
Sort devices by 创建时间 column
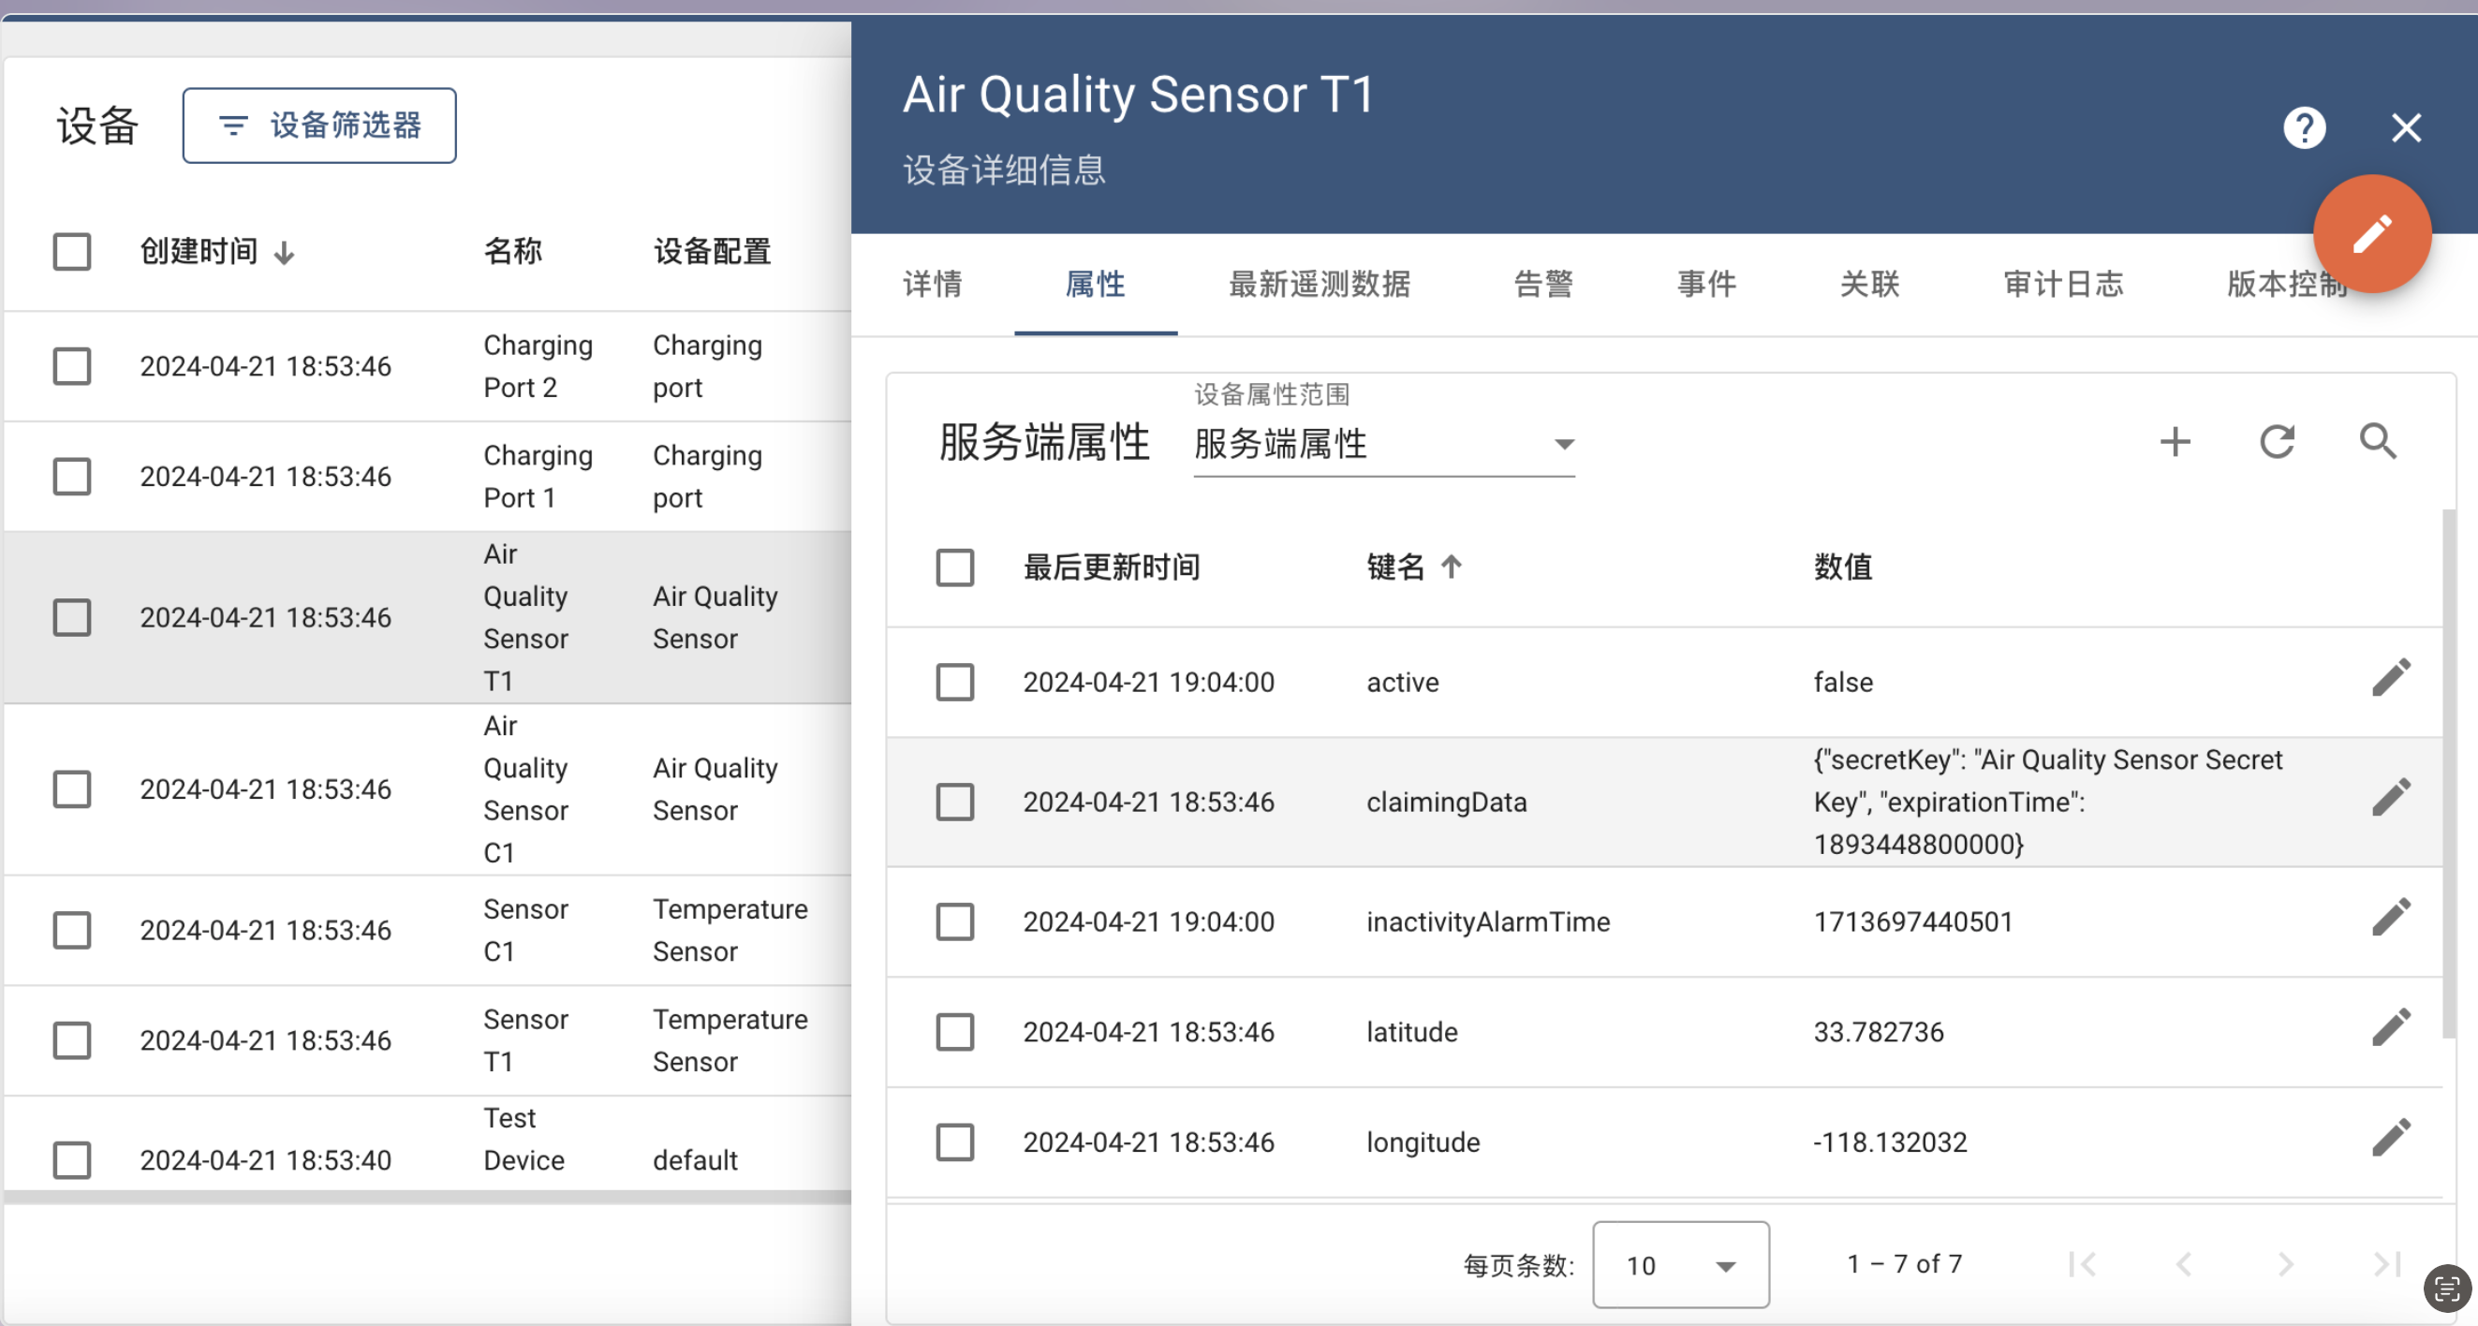tap(216, 252)
